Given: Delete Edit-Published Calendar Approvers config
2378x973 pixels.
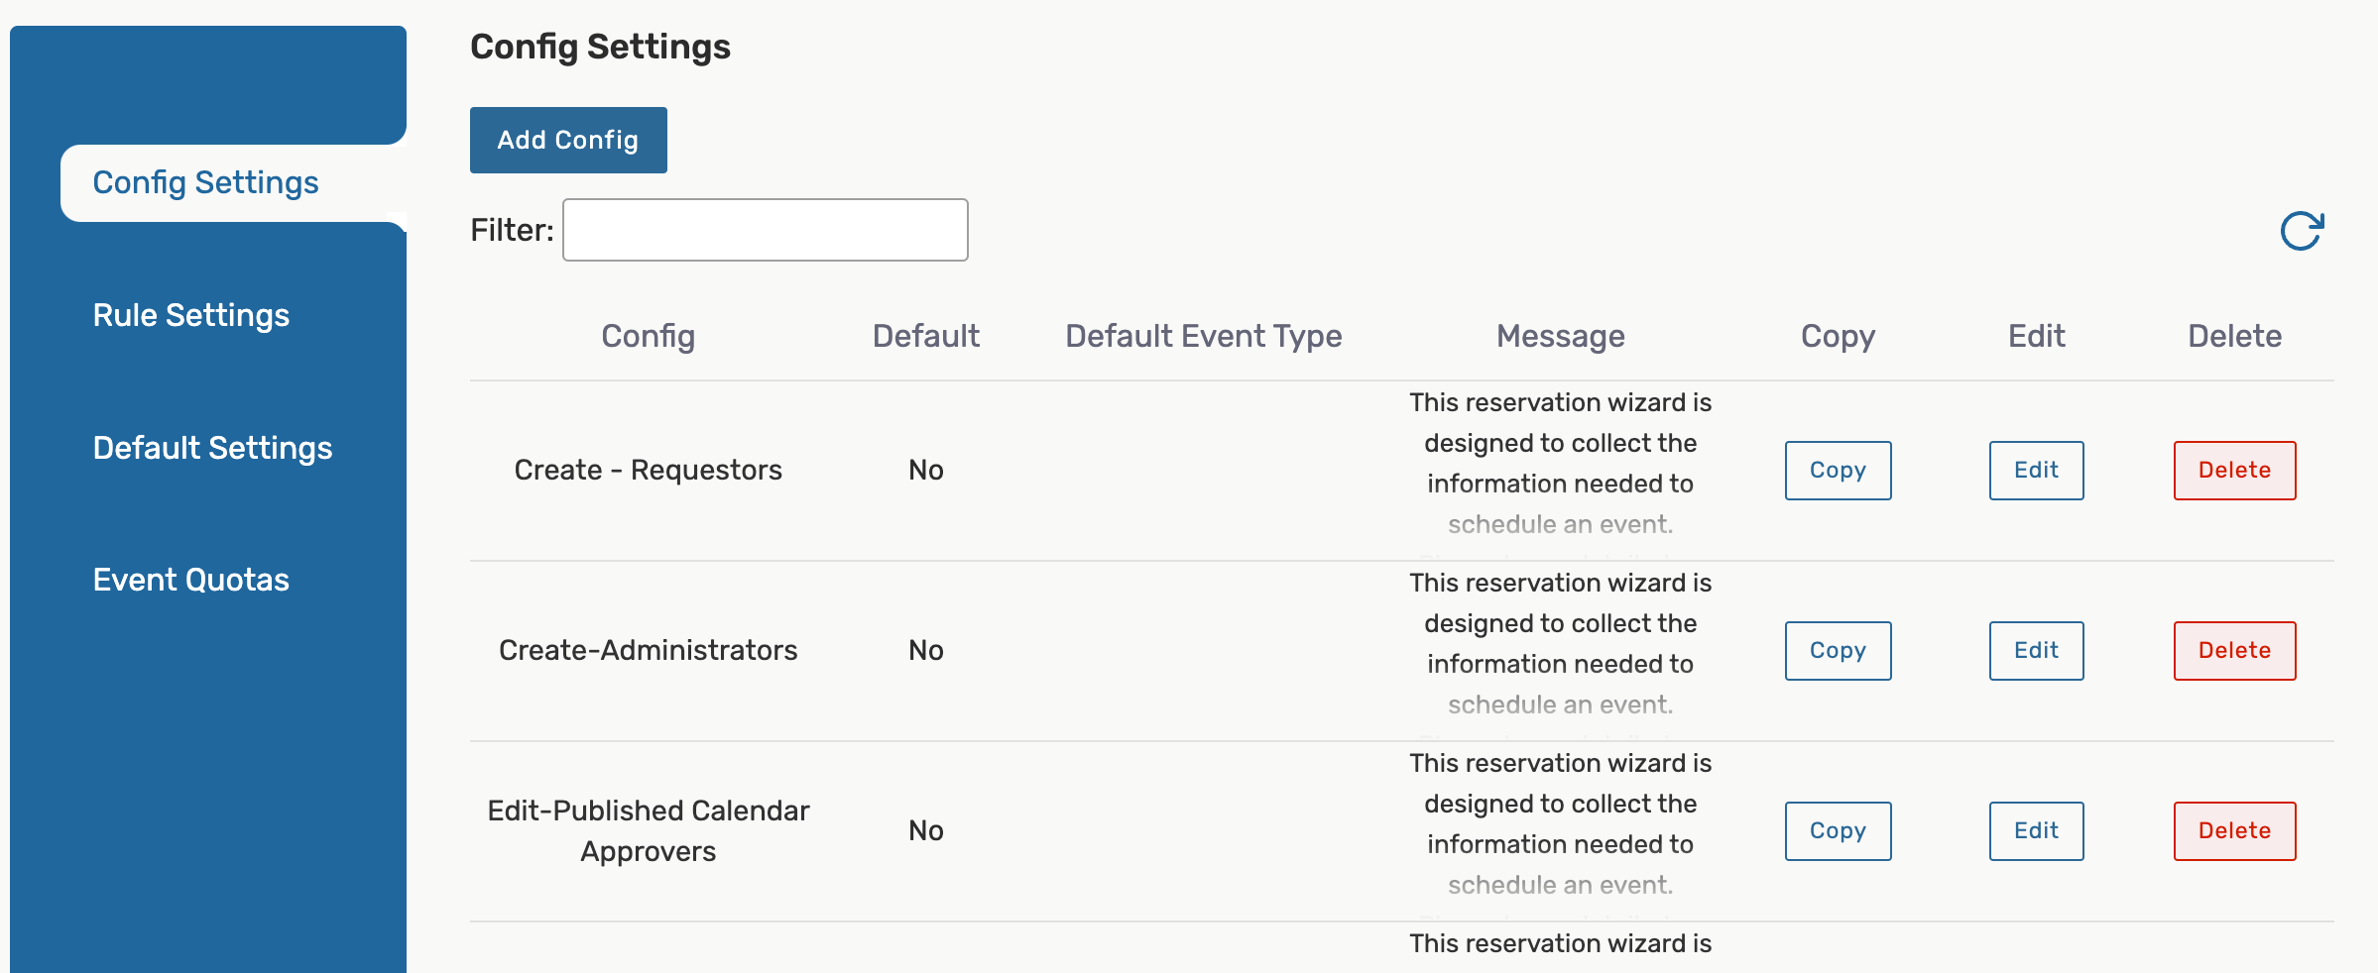Looking at the screenshot, I should (x=2234, y=831).
